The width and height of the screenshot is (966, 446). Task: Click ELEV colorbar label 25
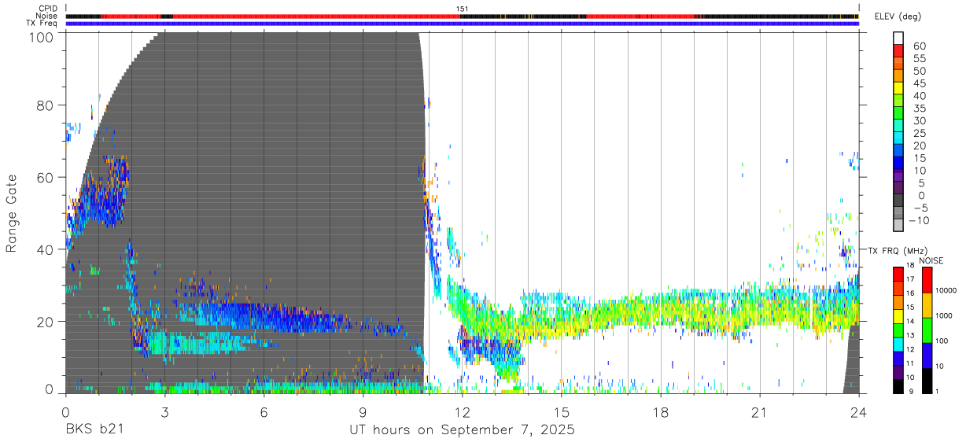[918, 133]
